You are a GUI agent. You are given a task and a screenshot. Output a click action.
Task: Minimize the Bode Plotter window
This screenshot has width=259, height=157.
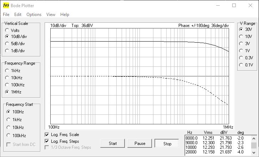[x=218, y=5]
